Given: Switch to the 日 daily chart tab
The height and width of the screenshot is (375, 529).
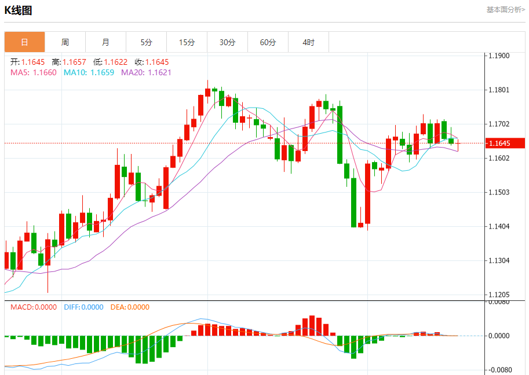Looking at the screenshot, I should [24, 42].
